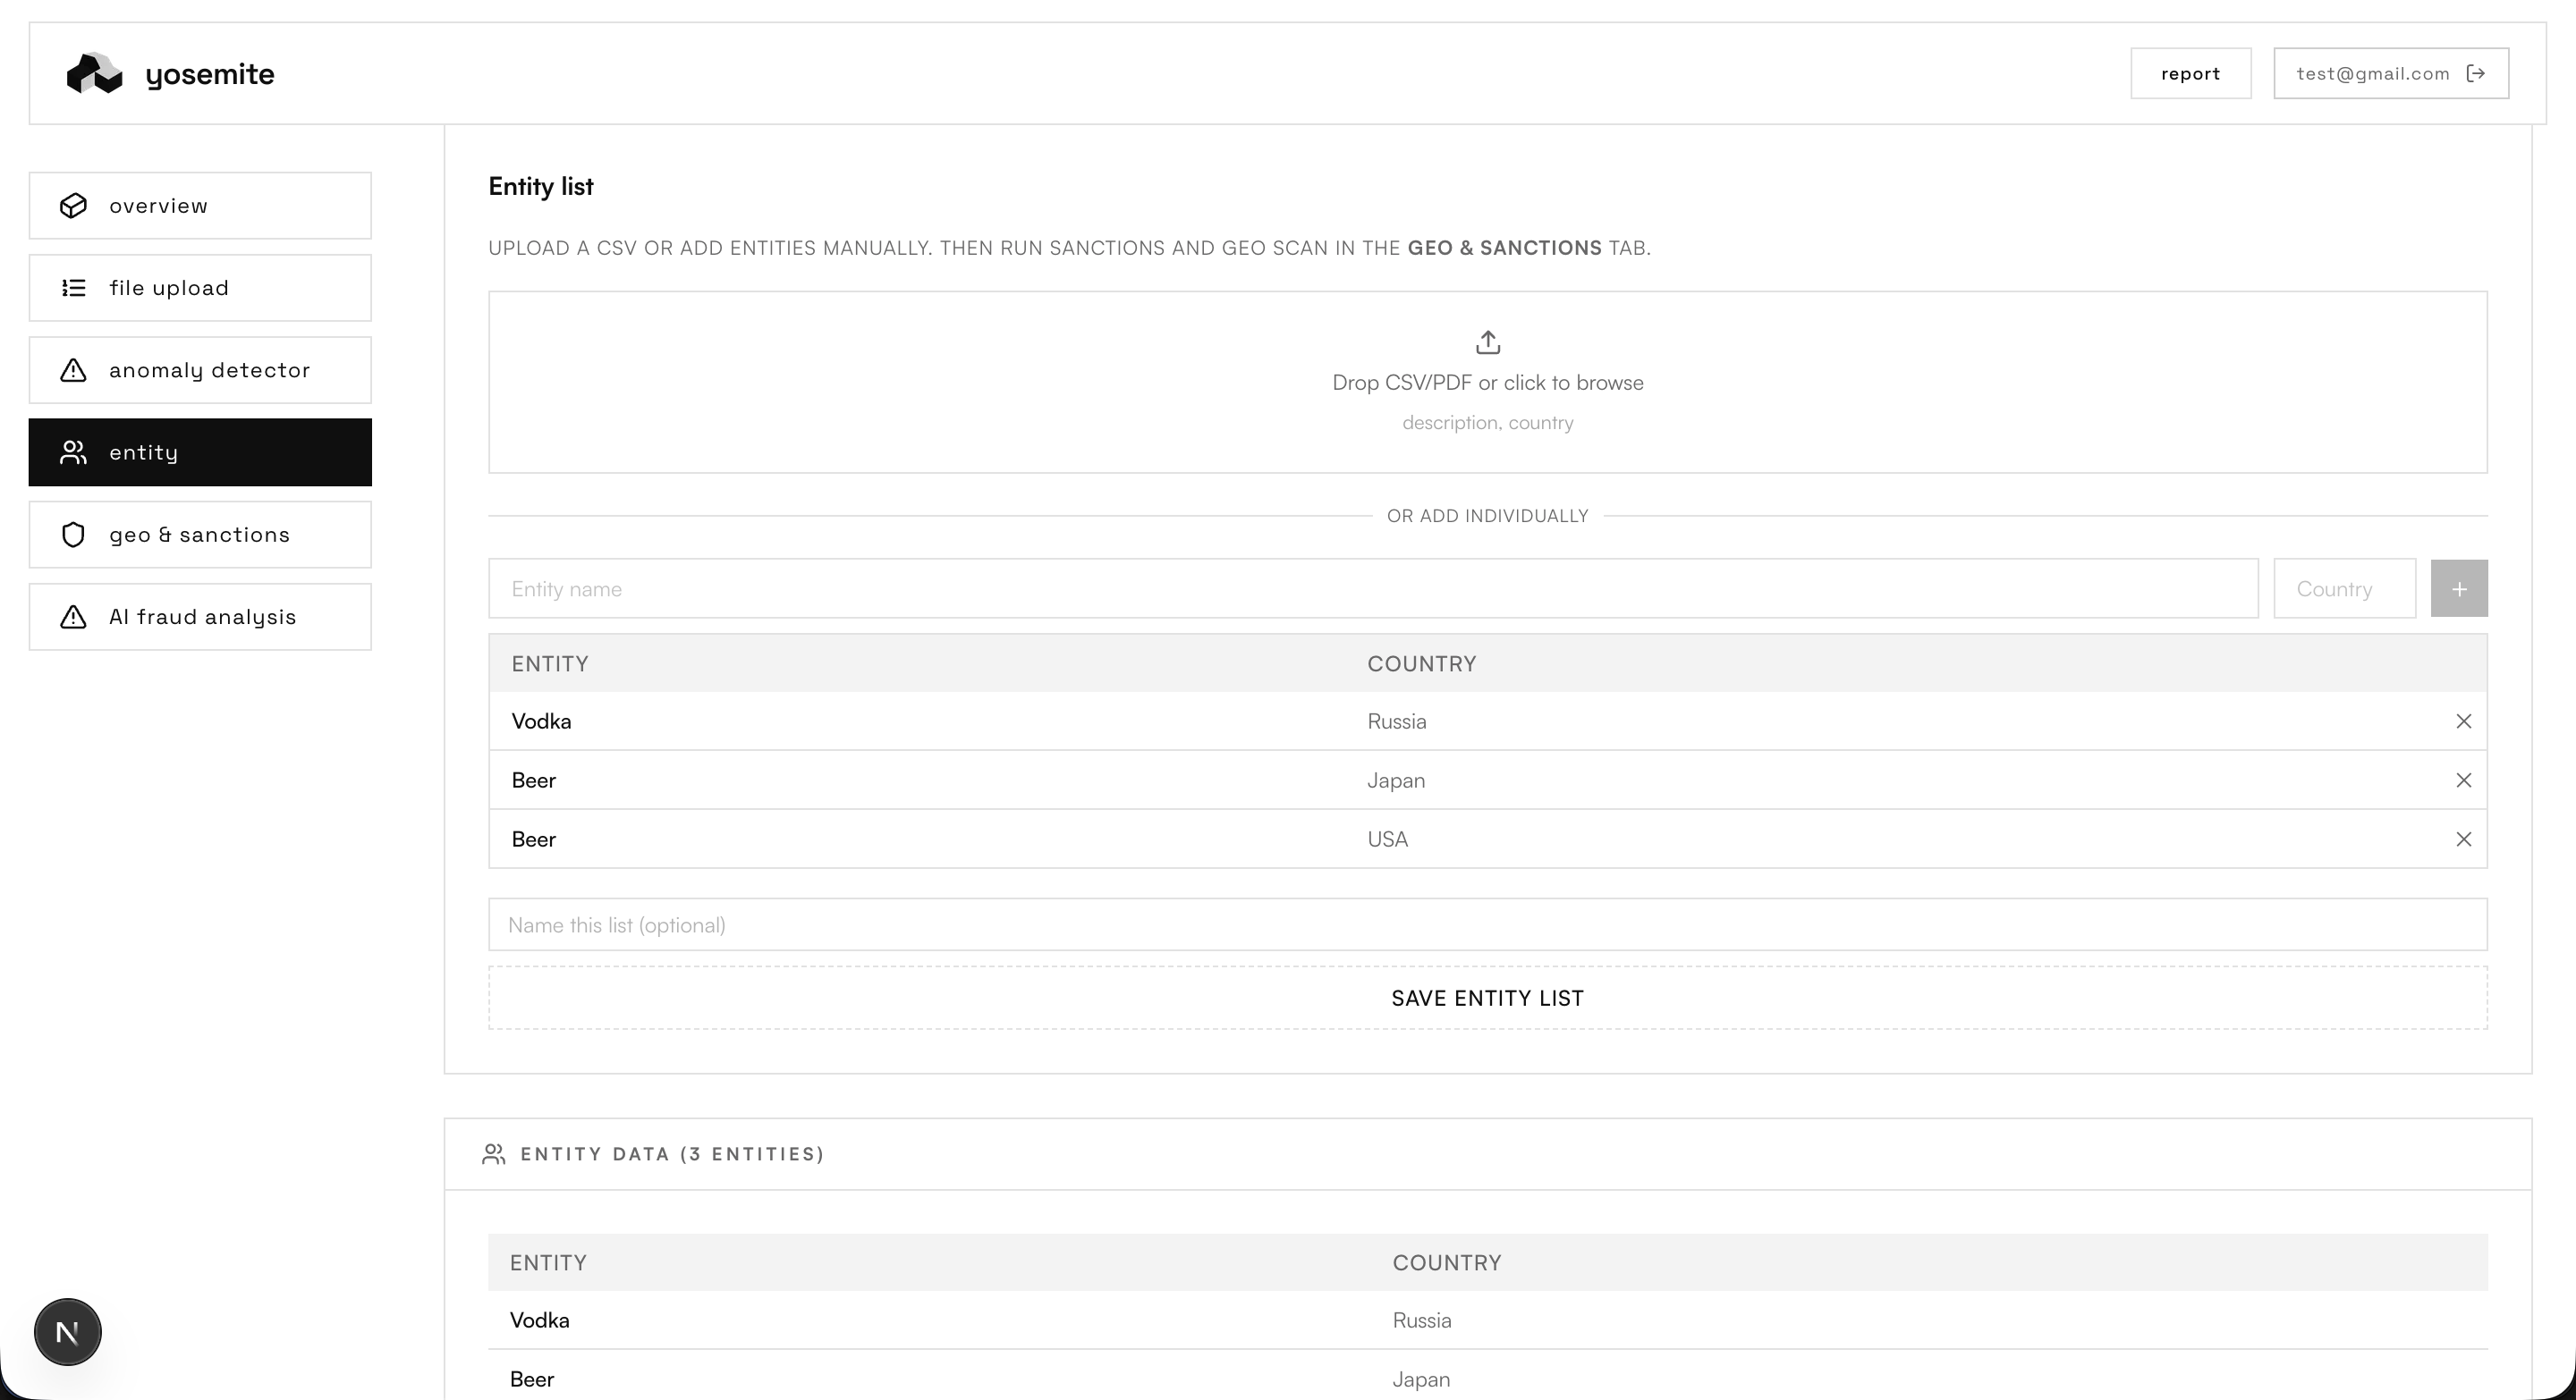Click into the Country input field

(2343, 588)
